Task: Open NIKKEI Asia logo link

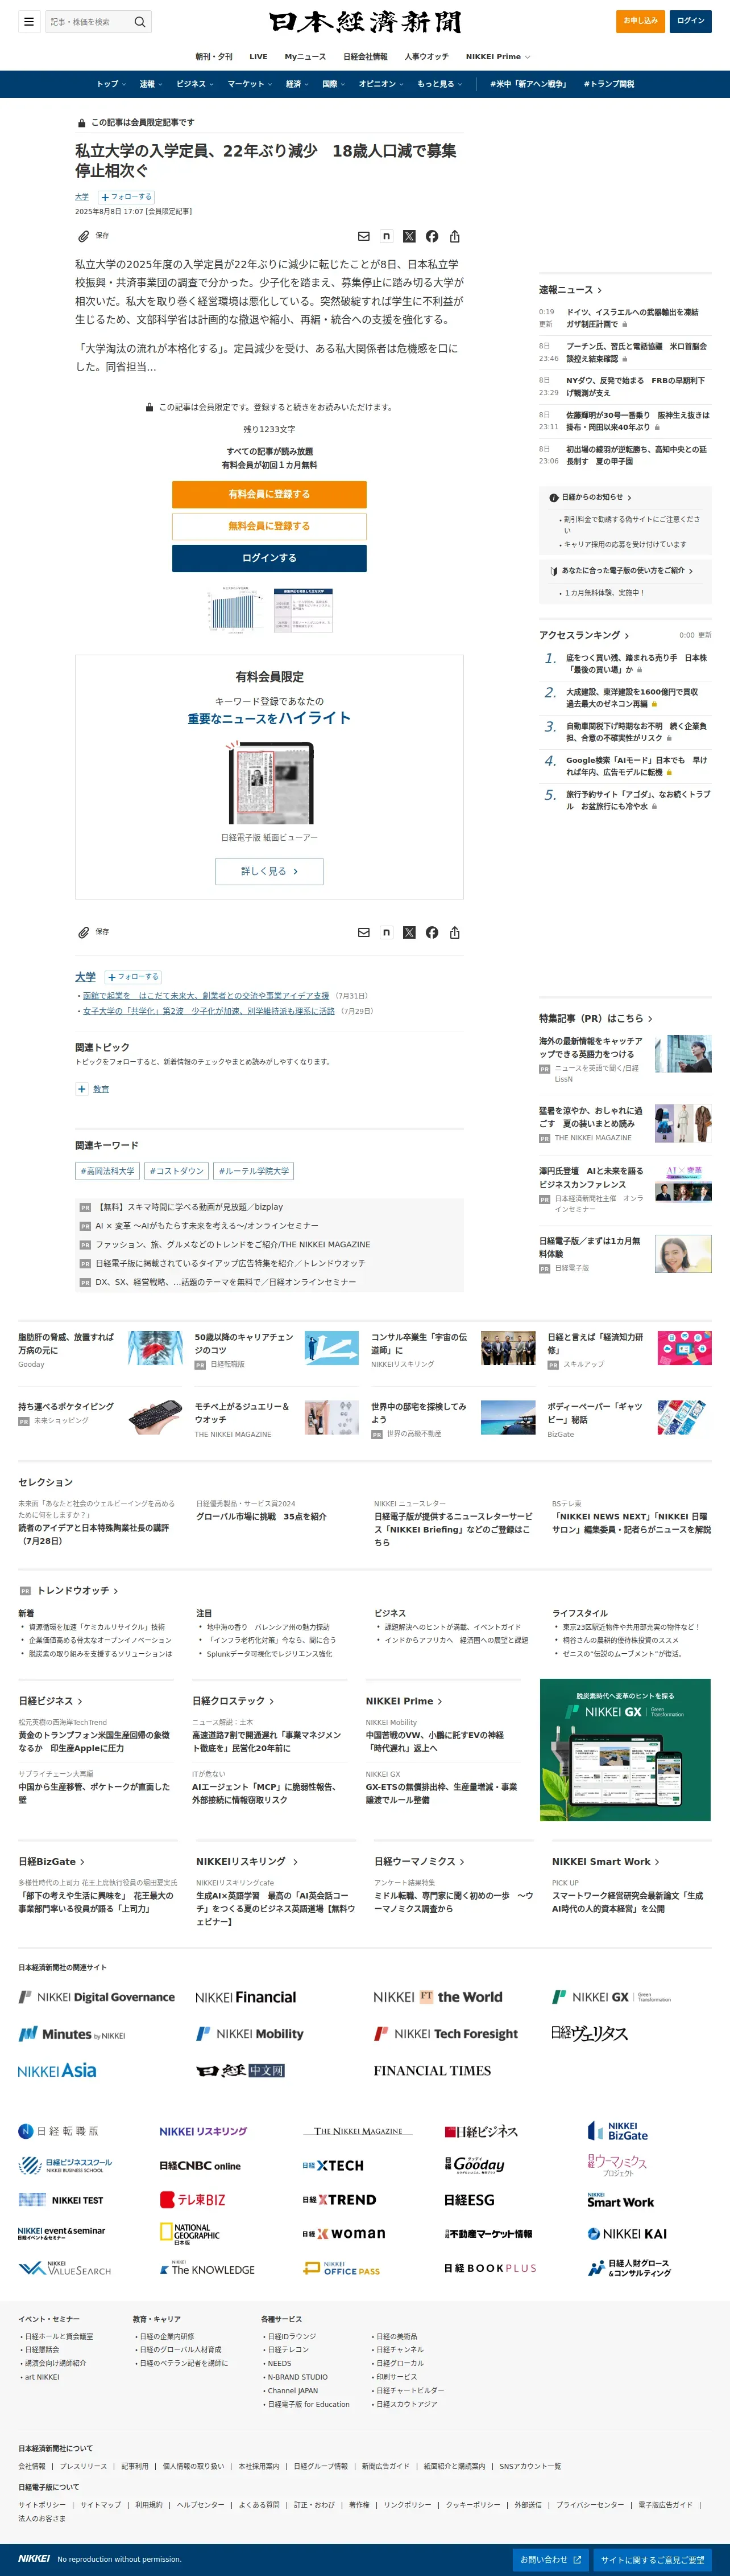Action: pos(57,2071)
